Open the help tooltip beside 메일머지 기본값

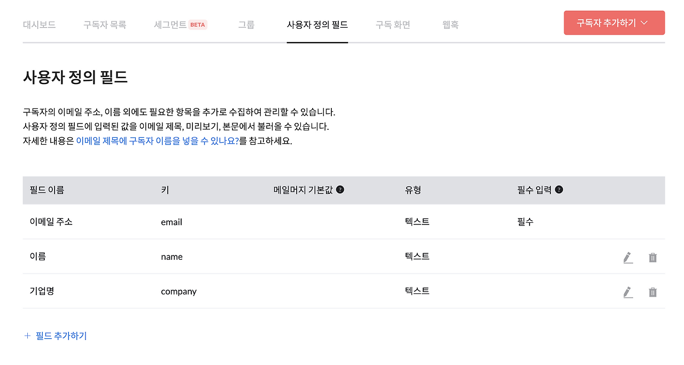tap(341, 190)
